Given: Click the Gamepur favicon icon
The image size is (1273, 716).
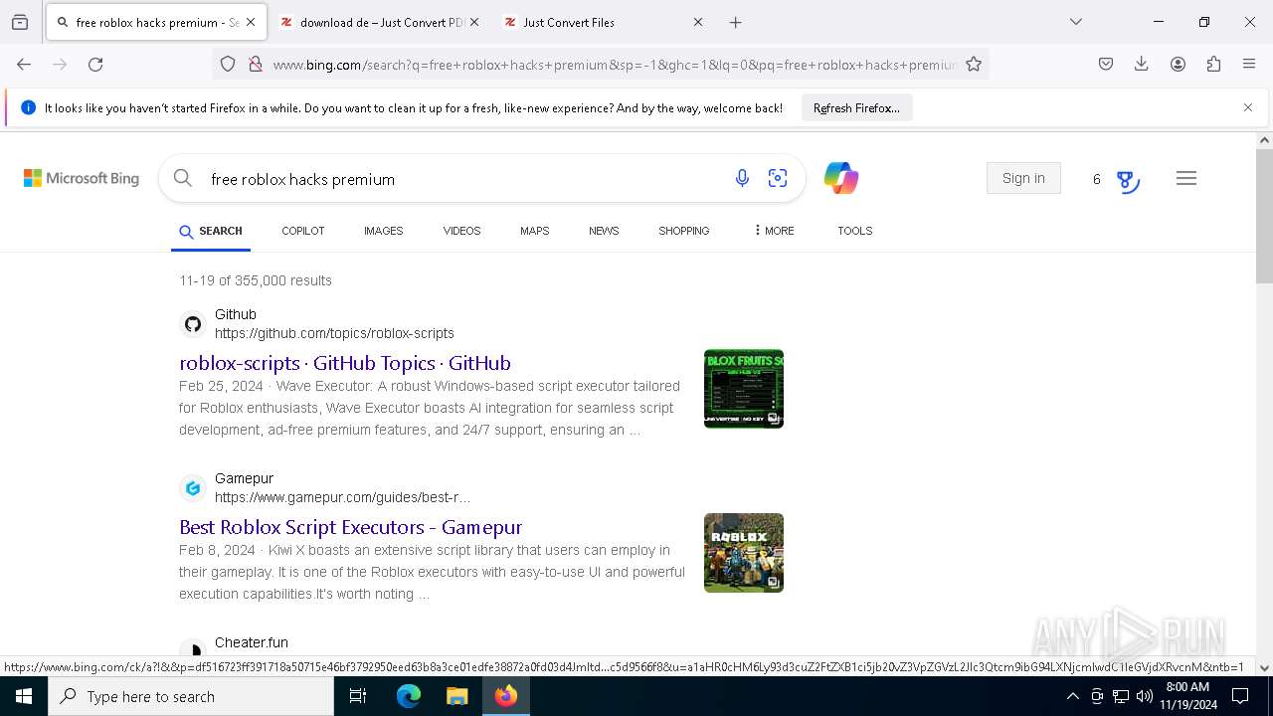Looking at the screenshot, I should (x=193, y=488).
